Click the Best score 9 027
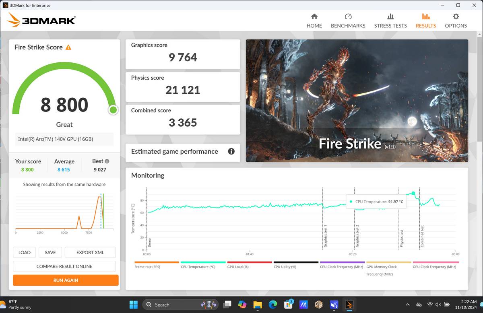483x313 pixels. pyautogui.click(x=100, y=169)
